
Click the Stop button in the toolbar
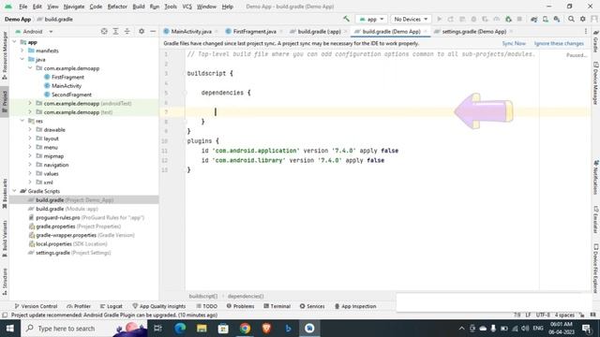click(x=519, y=19)
